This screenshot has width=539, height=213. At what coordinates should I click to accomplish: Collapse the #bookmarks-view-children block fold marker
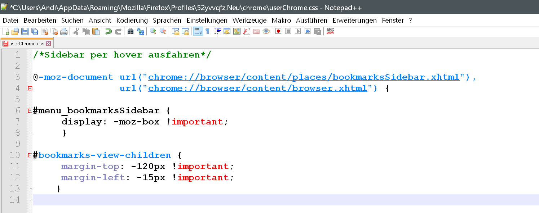pos(30,155)
